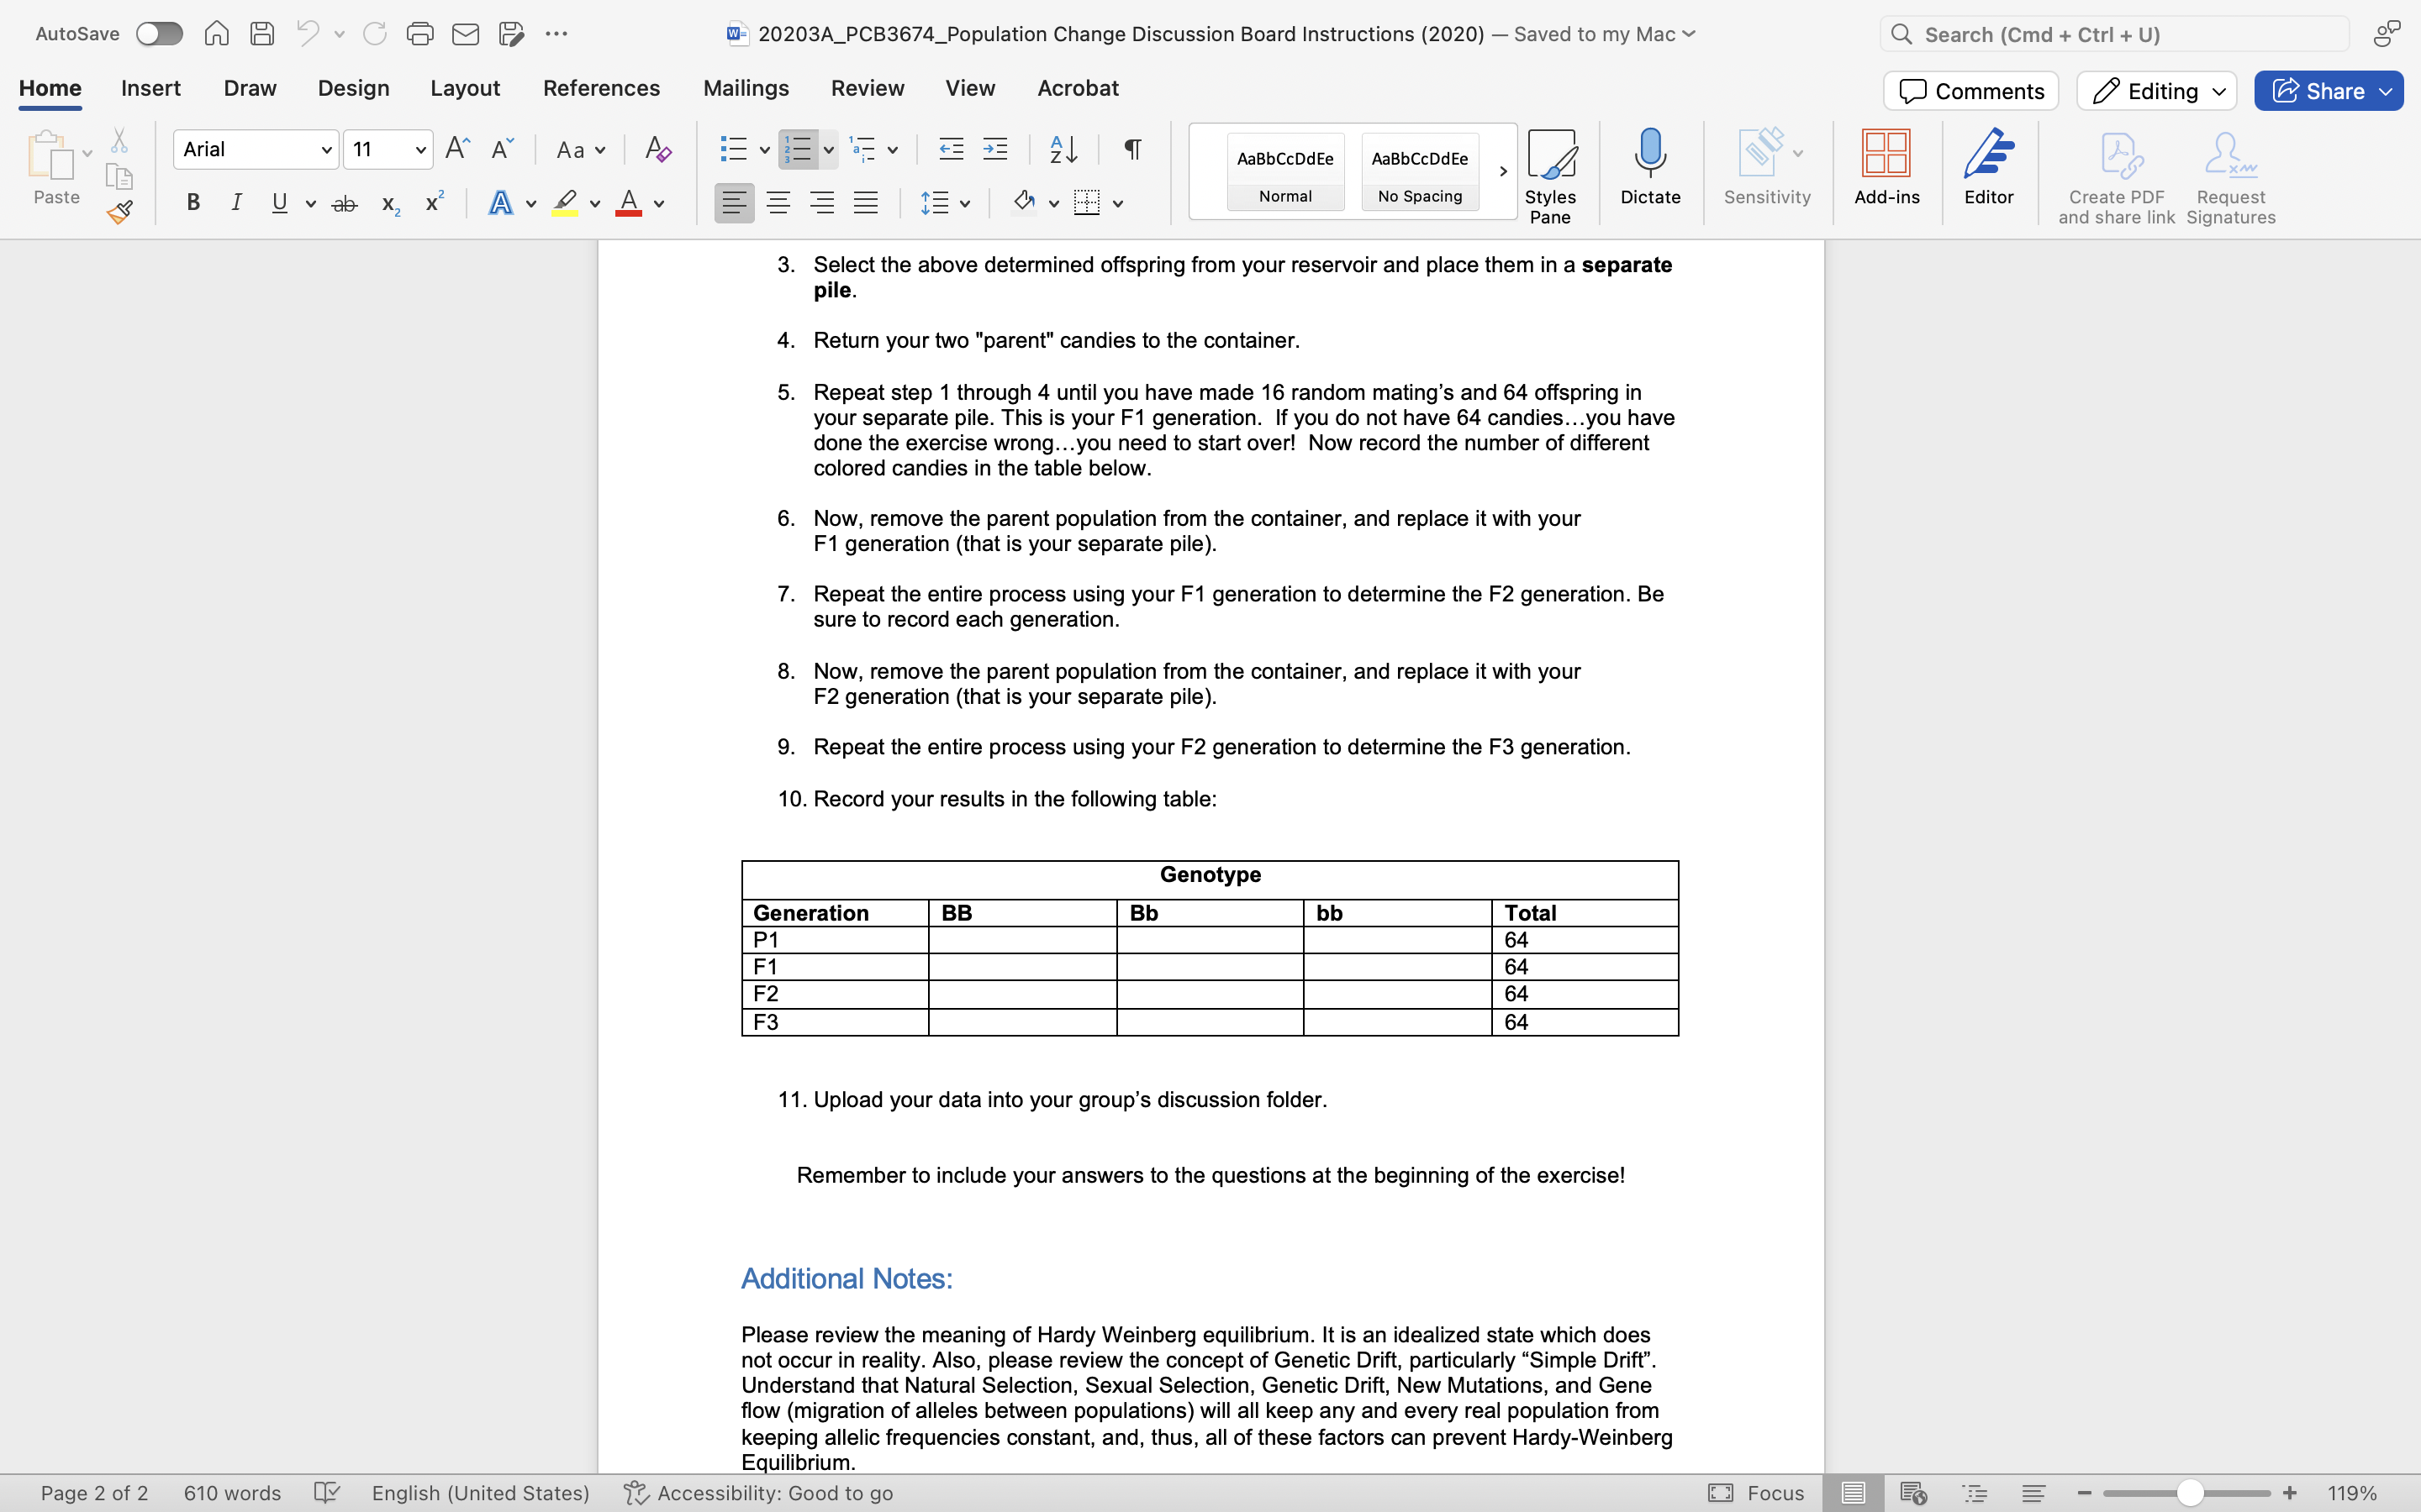This screenshot has width=2421, height=1512.
Task: Click the Sort A-Z icon
Action: [1063, 150]
